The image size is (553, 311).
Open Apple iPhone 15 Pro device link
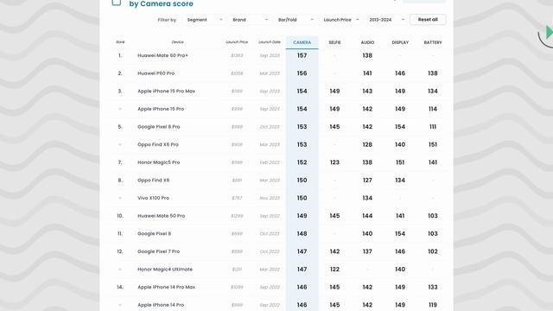click(161, 109)
